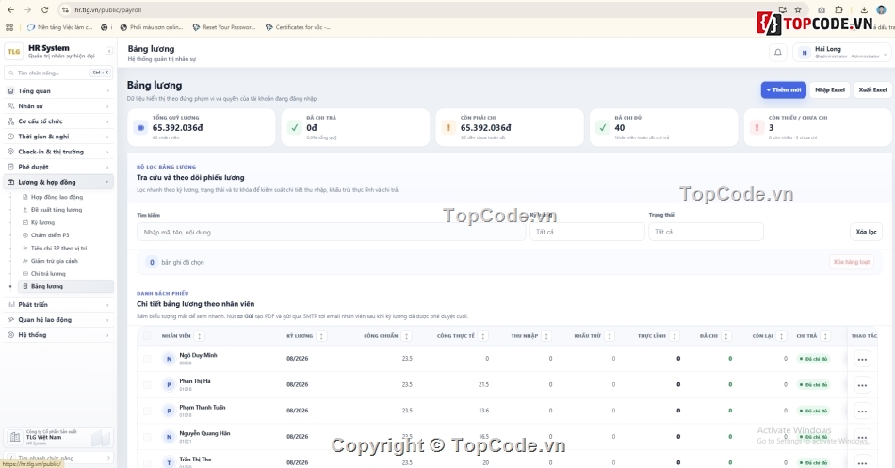
Task: Open browser apps grid icon in bookmarks bar
Action: 9,26
